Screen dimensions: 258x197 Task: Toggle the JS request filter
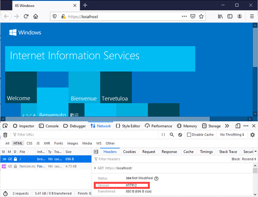38,143
